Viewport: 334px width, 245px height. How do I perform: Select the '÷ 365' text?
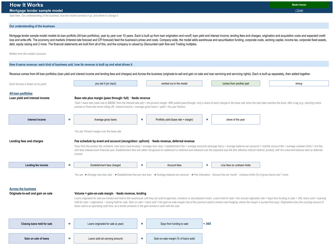pyautogui.click(x=207, y=224)
